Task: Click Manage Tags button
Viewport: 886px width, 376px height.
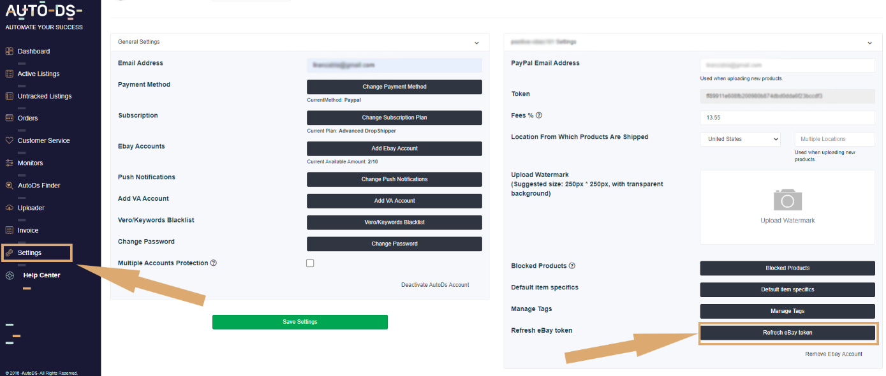Action: pos(788,311)
